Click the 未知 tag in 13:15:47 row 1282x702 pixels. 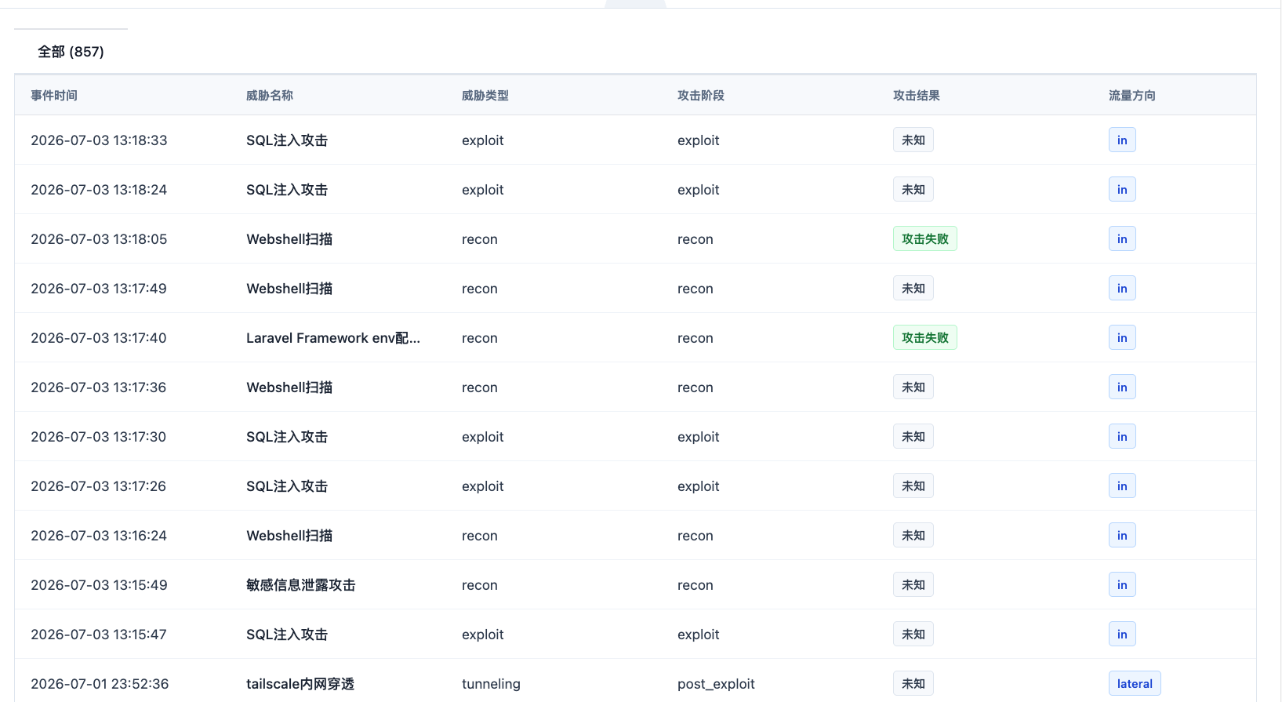[913, 635]
